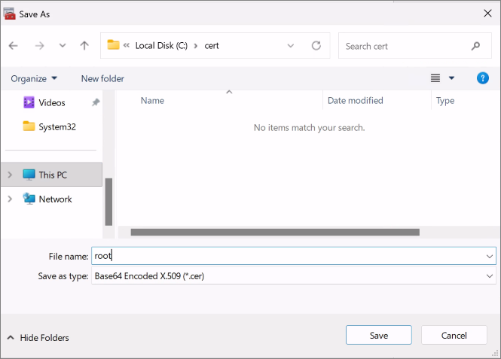Screen dimensions: 501x359
Task: Expand the address bar history dropdown
Action: (x=291, y=46)
